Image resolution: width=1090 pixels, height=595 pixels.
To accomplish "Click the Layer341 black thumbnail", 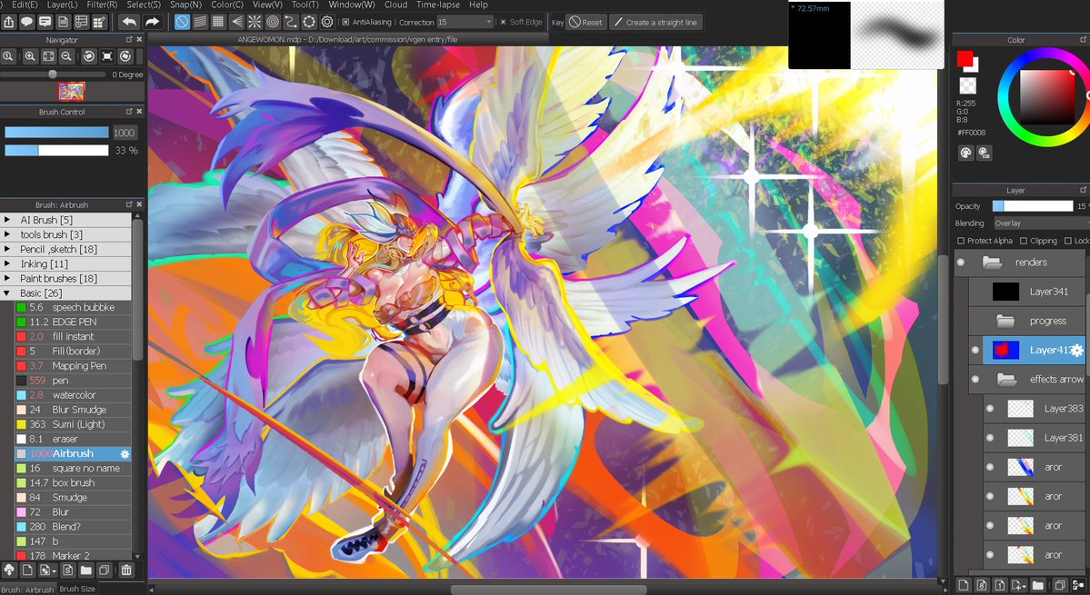I will tap(1005, 292).
